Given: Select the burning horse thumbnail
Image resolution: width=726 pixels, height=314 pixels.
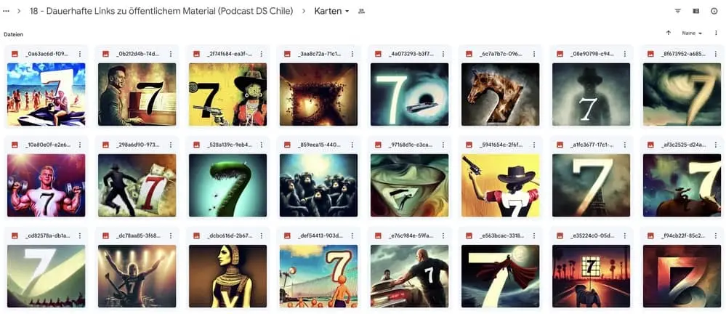Looking at the screenshot, I should (501, 94).
